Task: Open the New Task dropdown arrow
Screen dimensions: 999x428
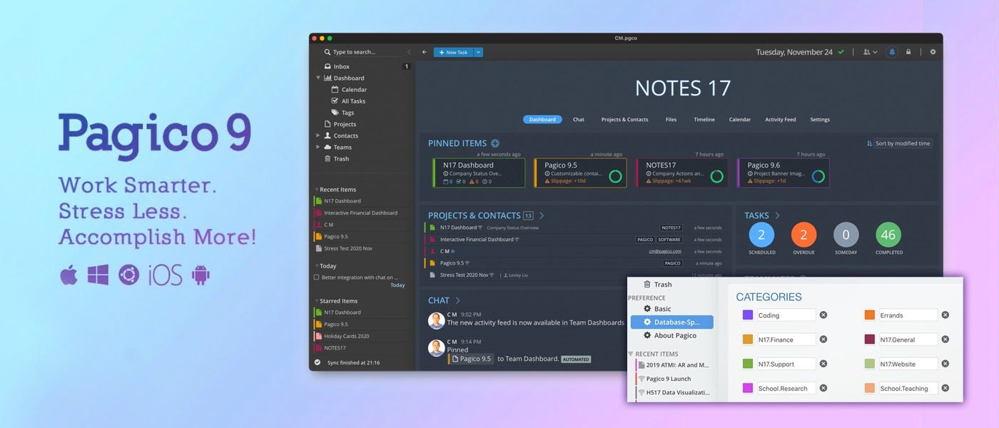Action: 478,52
